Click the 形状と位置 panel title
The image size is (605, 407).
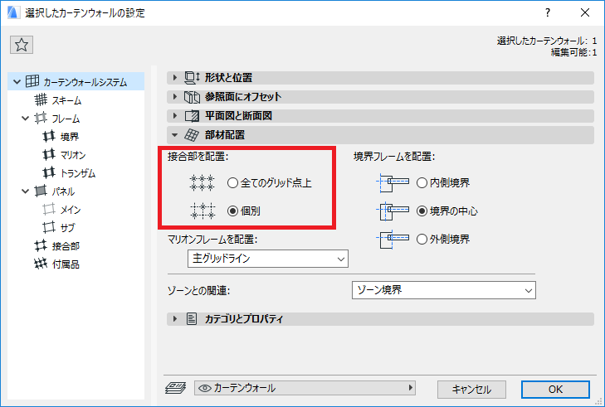(x=228, y=78)
